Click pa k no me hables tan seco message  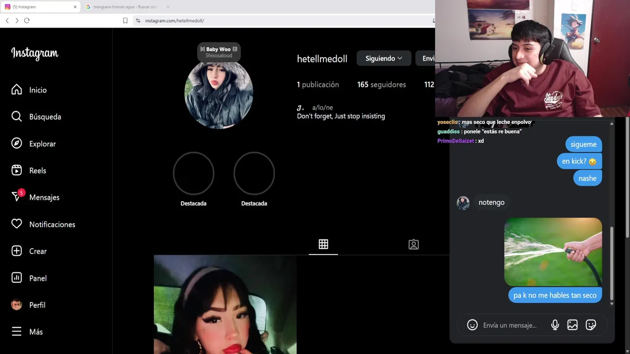555,295
